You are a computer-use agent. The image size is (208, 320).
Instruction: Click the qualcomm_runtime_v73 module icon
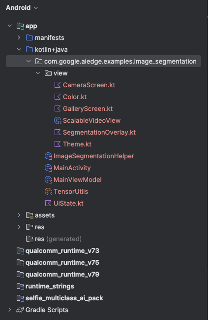point(20,251)
